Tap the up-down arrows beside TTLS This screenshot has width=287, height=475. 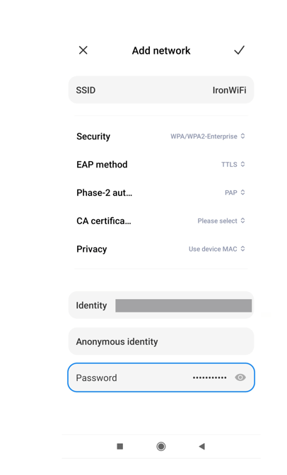tap(242, 164)
